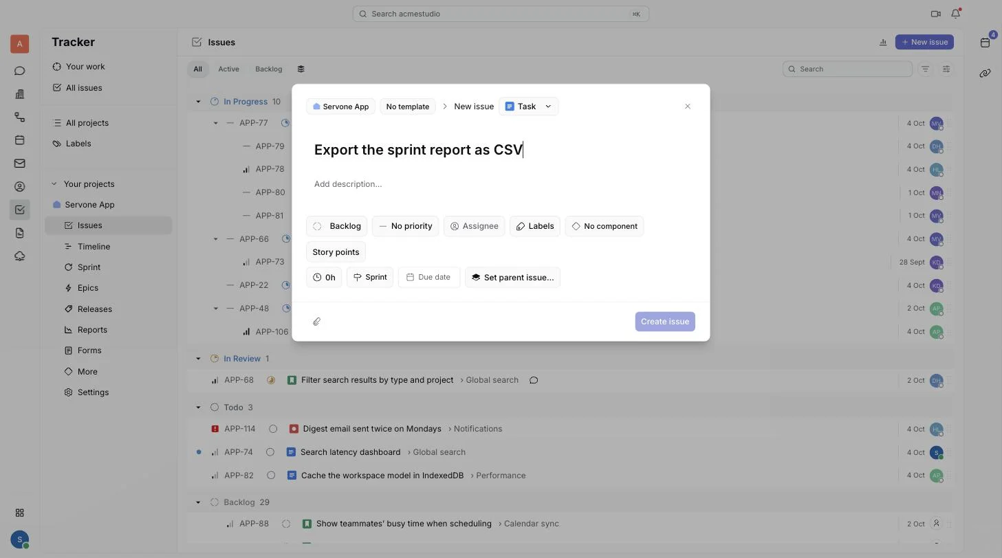Click the Add description field
1002x558 pixels.
pos(501,184)
